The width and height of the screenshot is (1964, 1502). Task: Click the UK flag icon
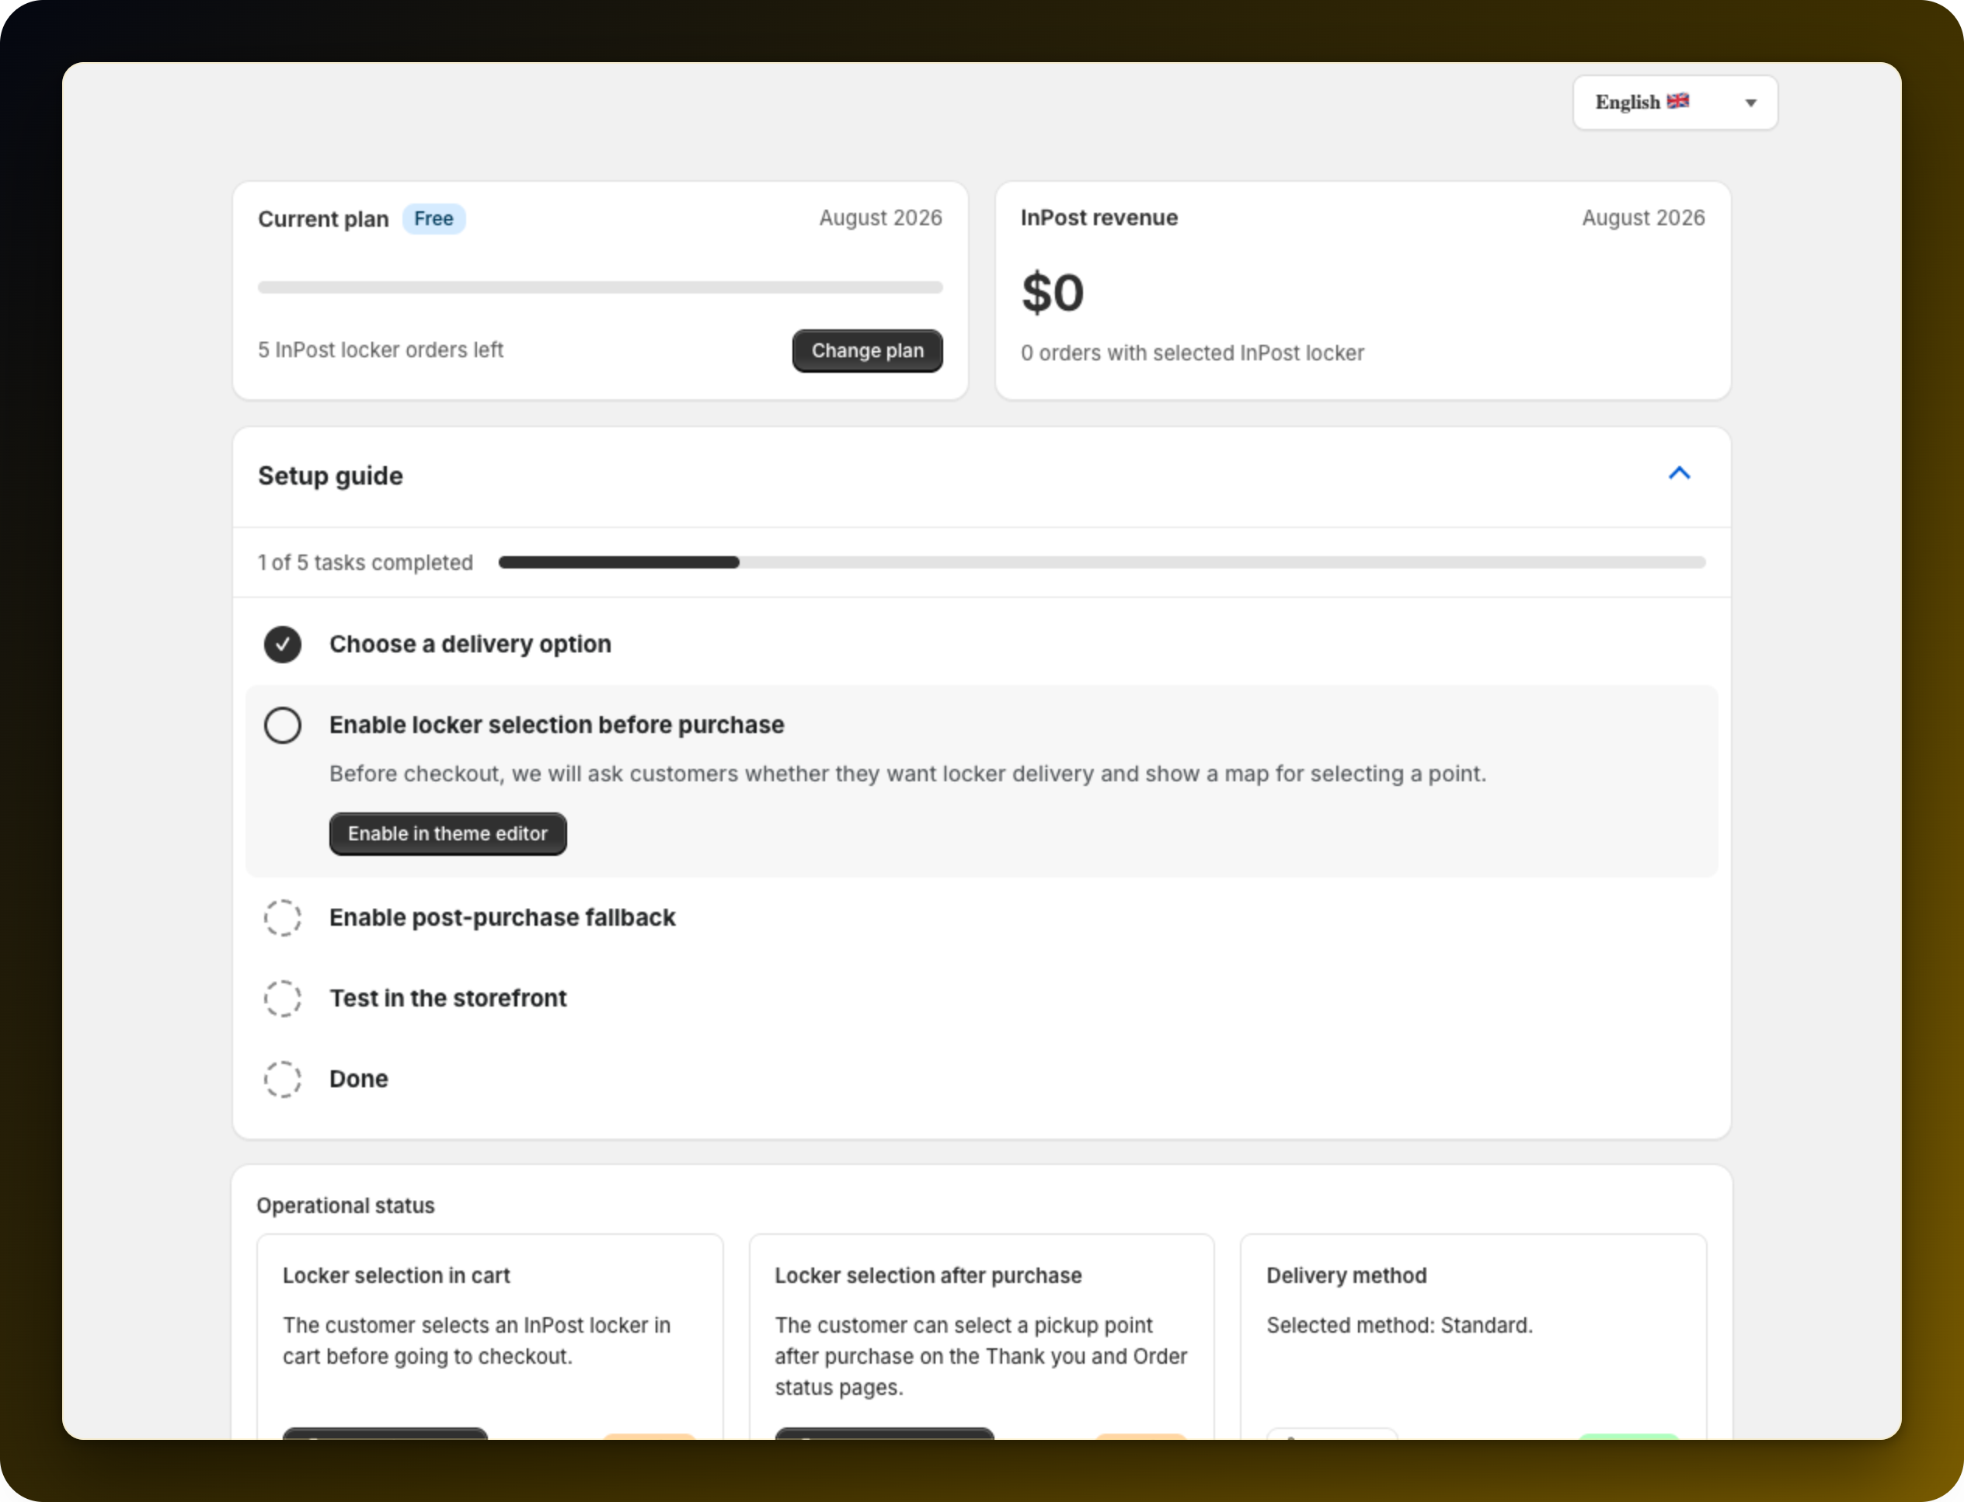coord(1678,101)
